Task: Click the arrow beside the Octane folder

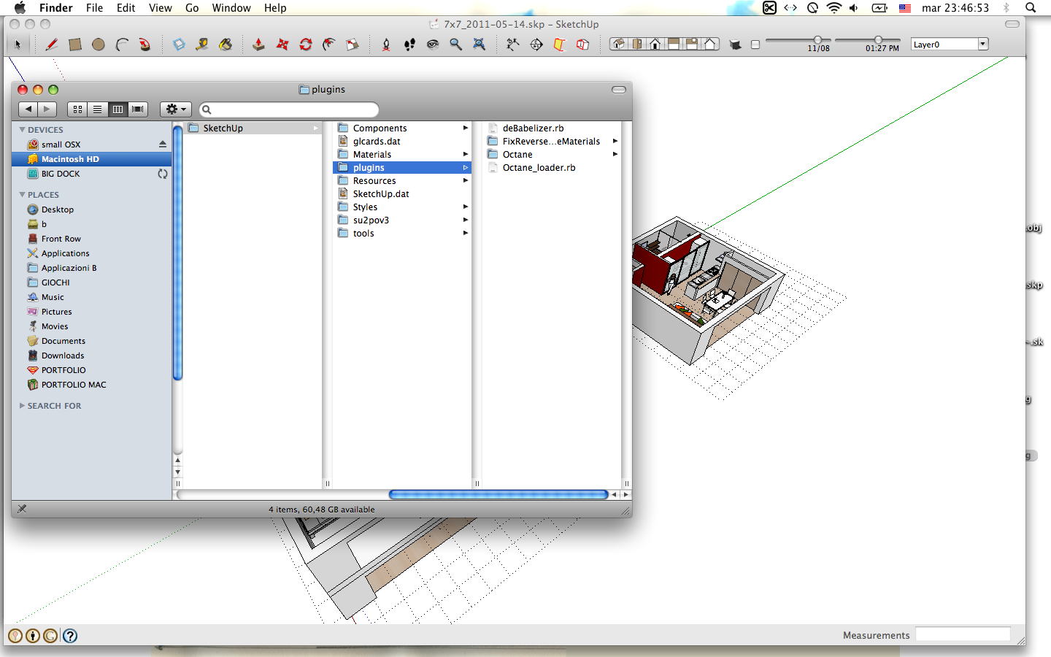Action: (615, 155)
